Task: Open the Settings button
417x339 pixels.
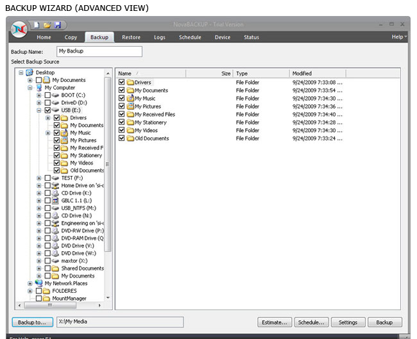Action: click(x=348, y=322)
